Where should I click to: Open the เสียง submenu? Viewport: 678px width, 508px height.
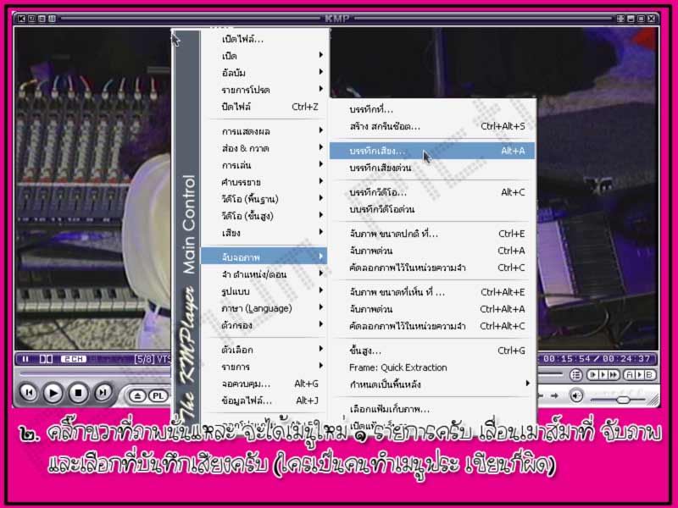[x=264, y=233]
